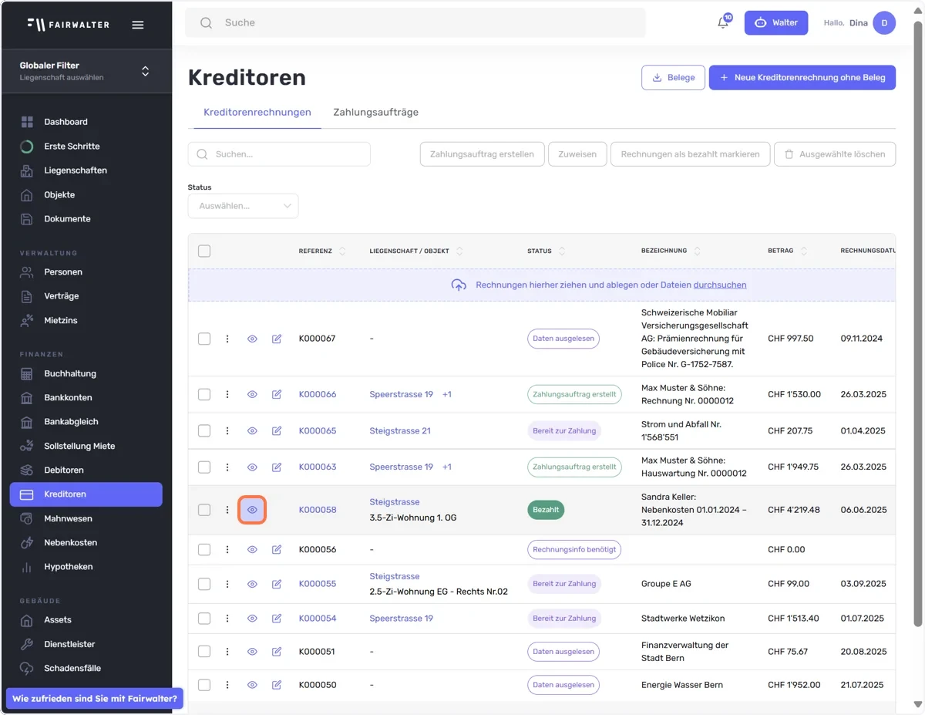Open Bankabgleich in the sidebar
This screenshot has width=925, height=715.
(71, 422)
